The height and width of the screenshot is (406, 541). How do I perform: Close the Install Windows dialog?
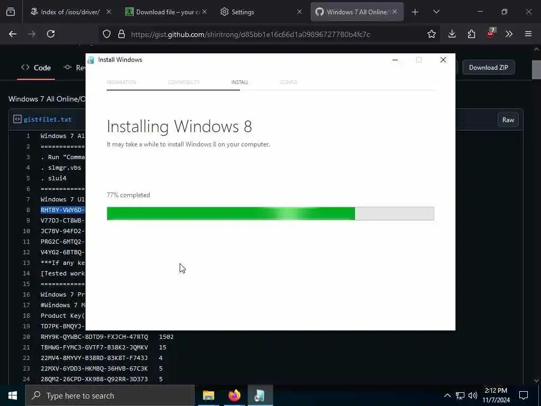443,60
